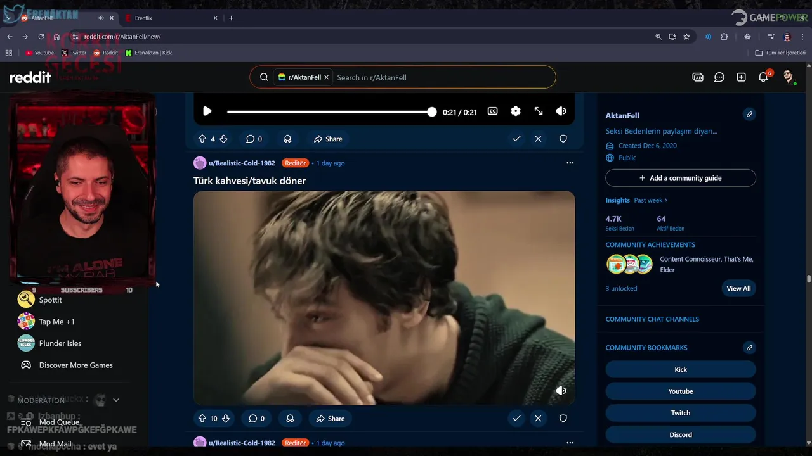The width and height of the screenshot is (812, 456).
Task: Expand video to fullscreen
Action: point(539,111)
